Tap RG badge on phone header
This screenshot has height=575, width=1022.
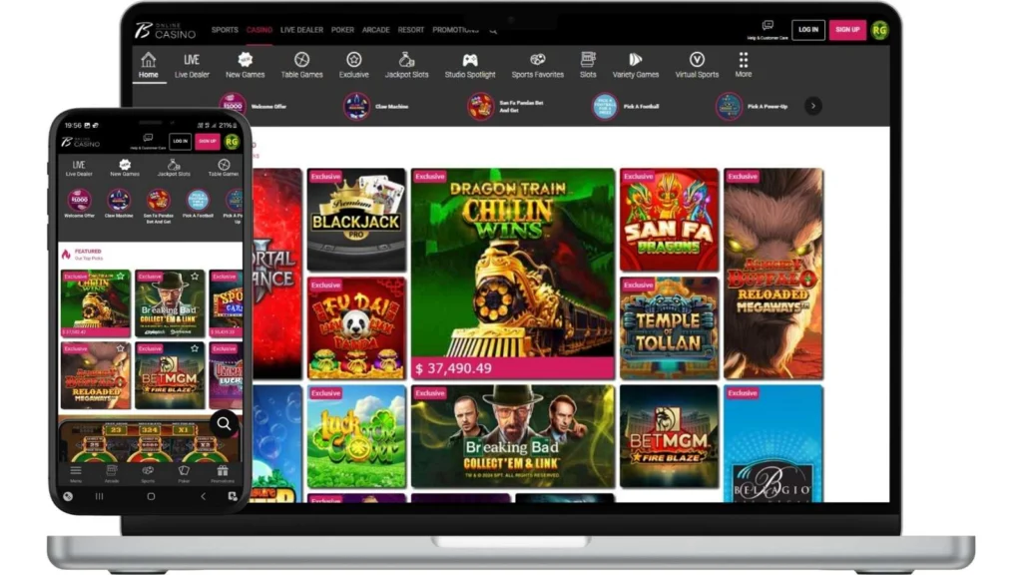tap(232, 142)
